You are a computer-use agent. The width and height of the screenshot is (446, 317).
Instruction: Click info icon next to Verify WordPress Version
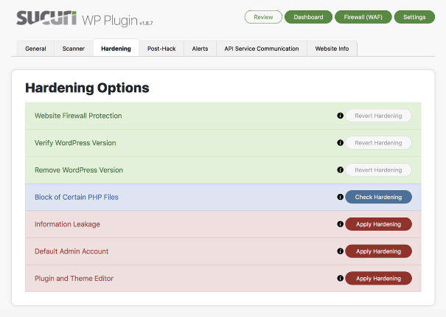point(340,143)
